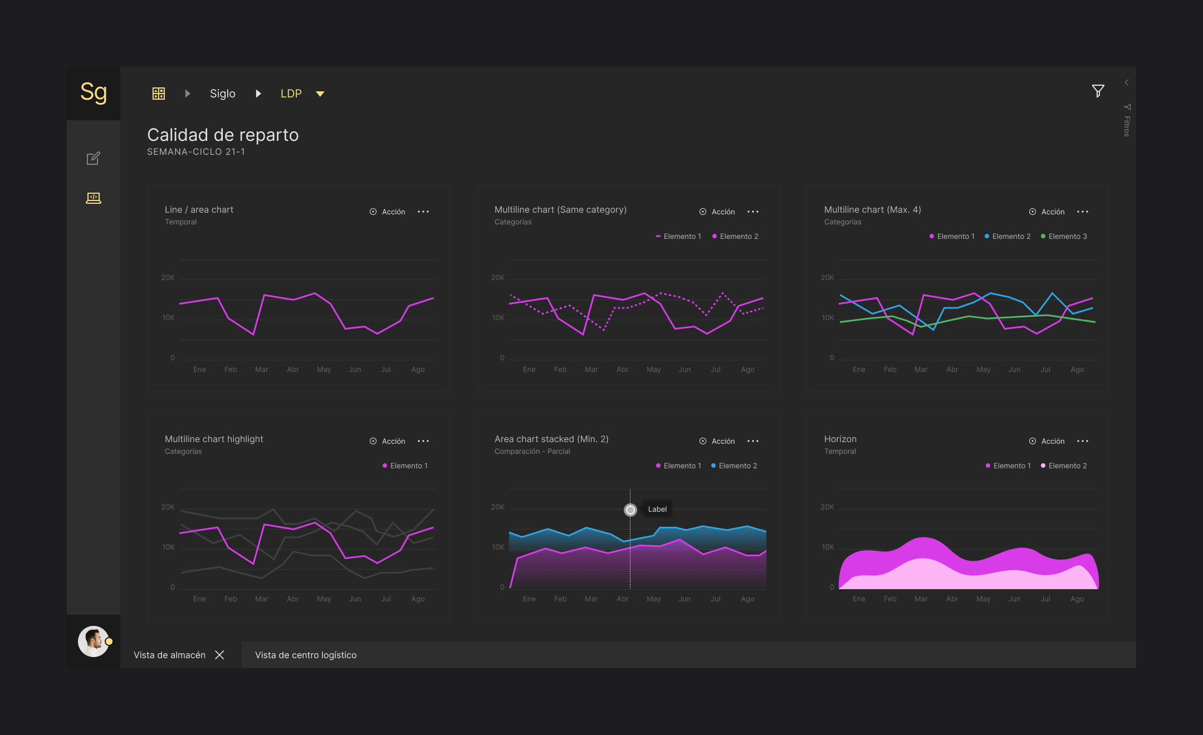The width and height of the screenshot is (1203, 735).
Task: Click the hover marker on Area stacked chart
Action: point(630,509)
